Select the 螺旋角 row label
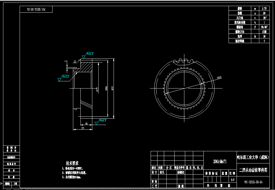The width and height of the screenshot is (275, 190). coord(240,27)
